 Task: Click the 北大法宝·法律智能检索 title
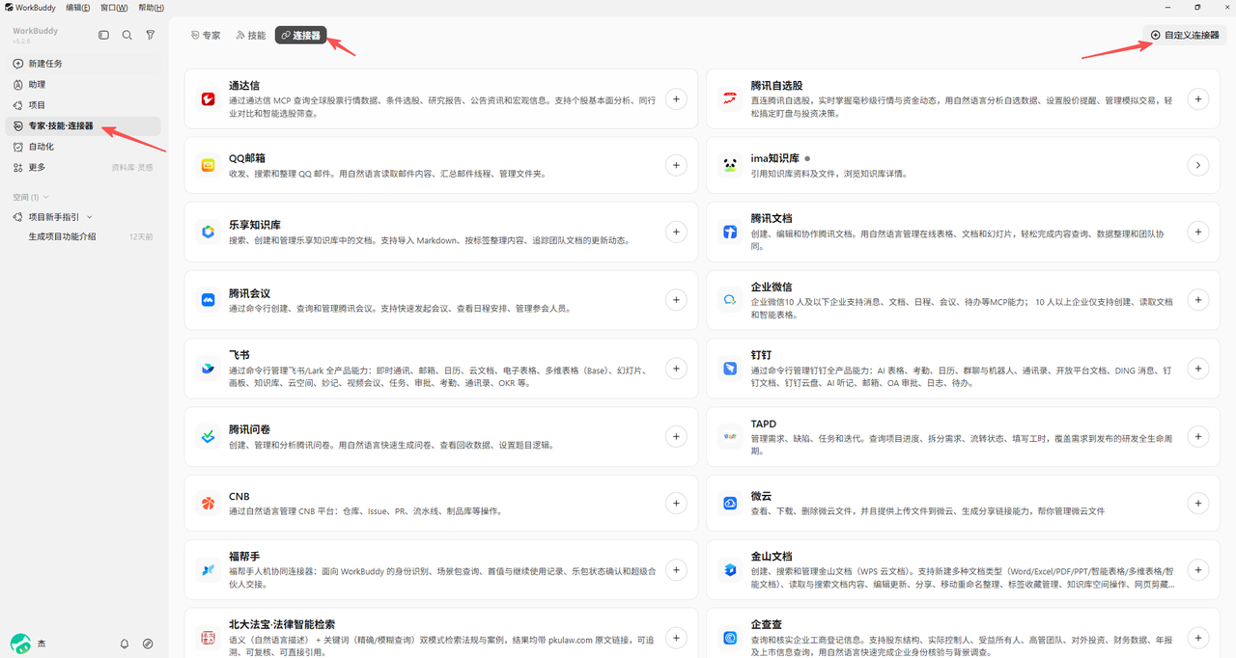(282, 624)
